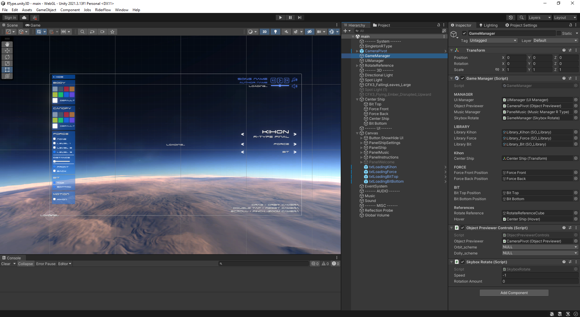Click the Inspector panel lock icon
The height and width of the screenshot is (317, 580).
pos(571,25)
